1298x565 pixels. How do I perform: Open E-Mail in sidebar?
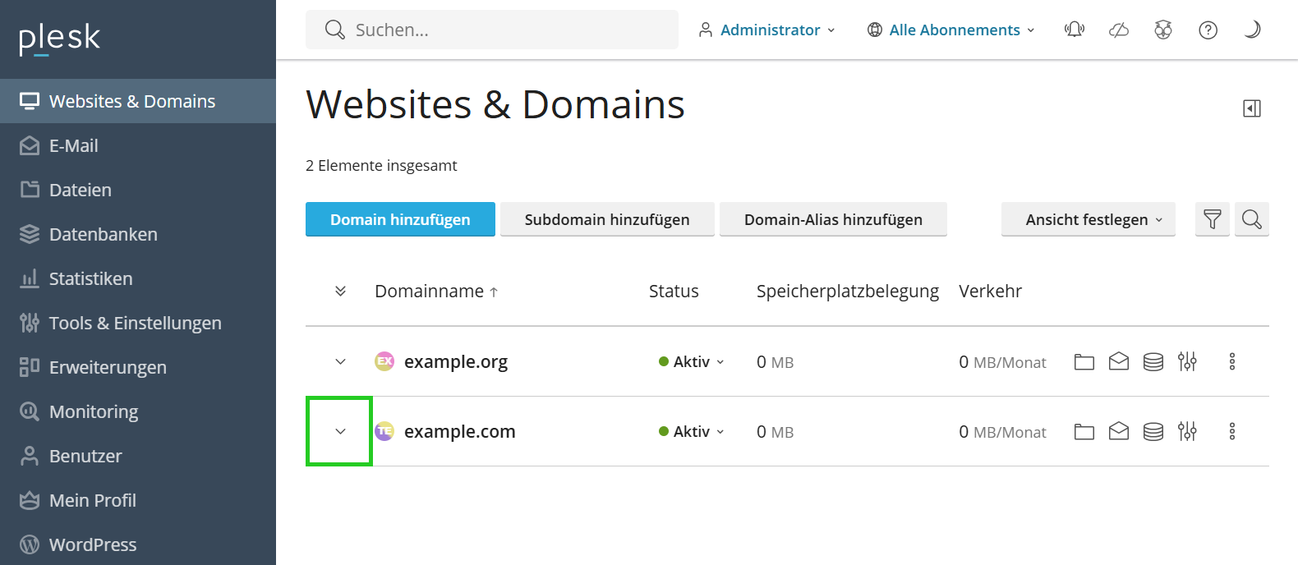click(138, 145)
